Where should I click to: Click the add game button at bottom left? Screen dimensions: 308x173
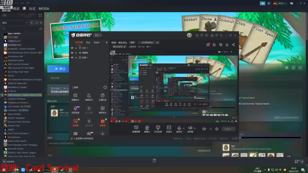(8, 161)
